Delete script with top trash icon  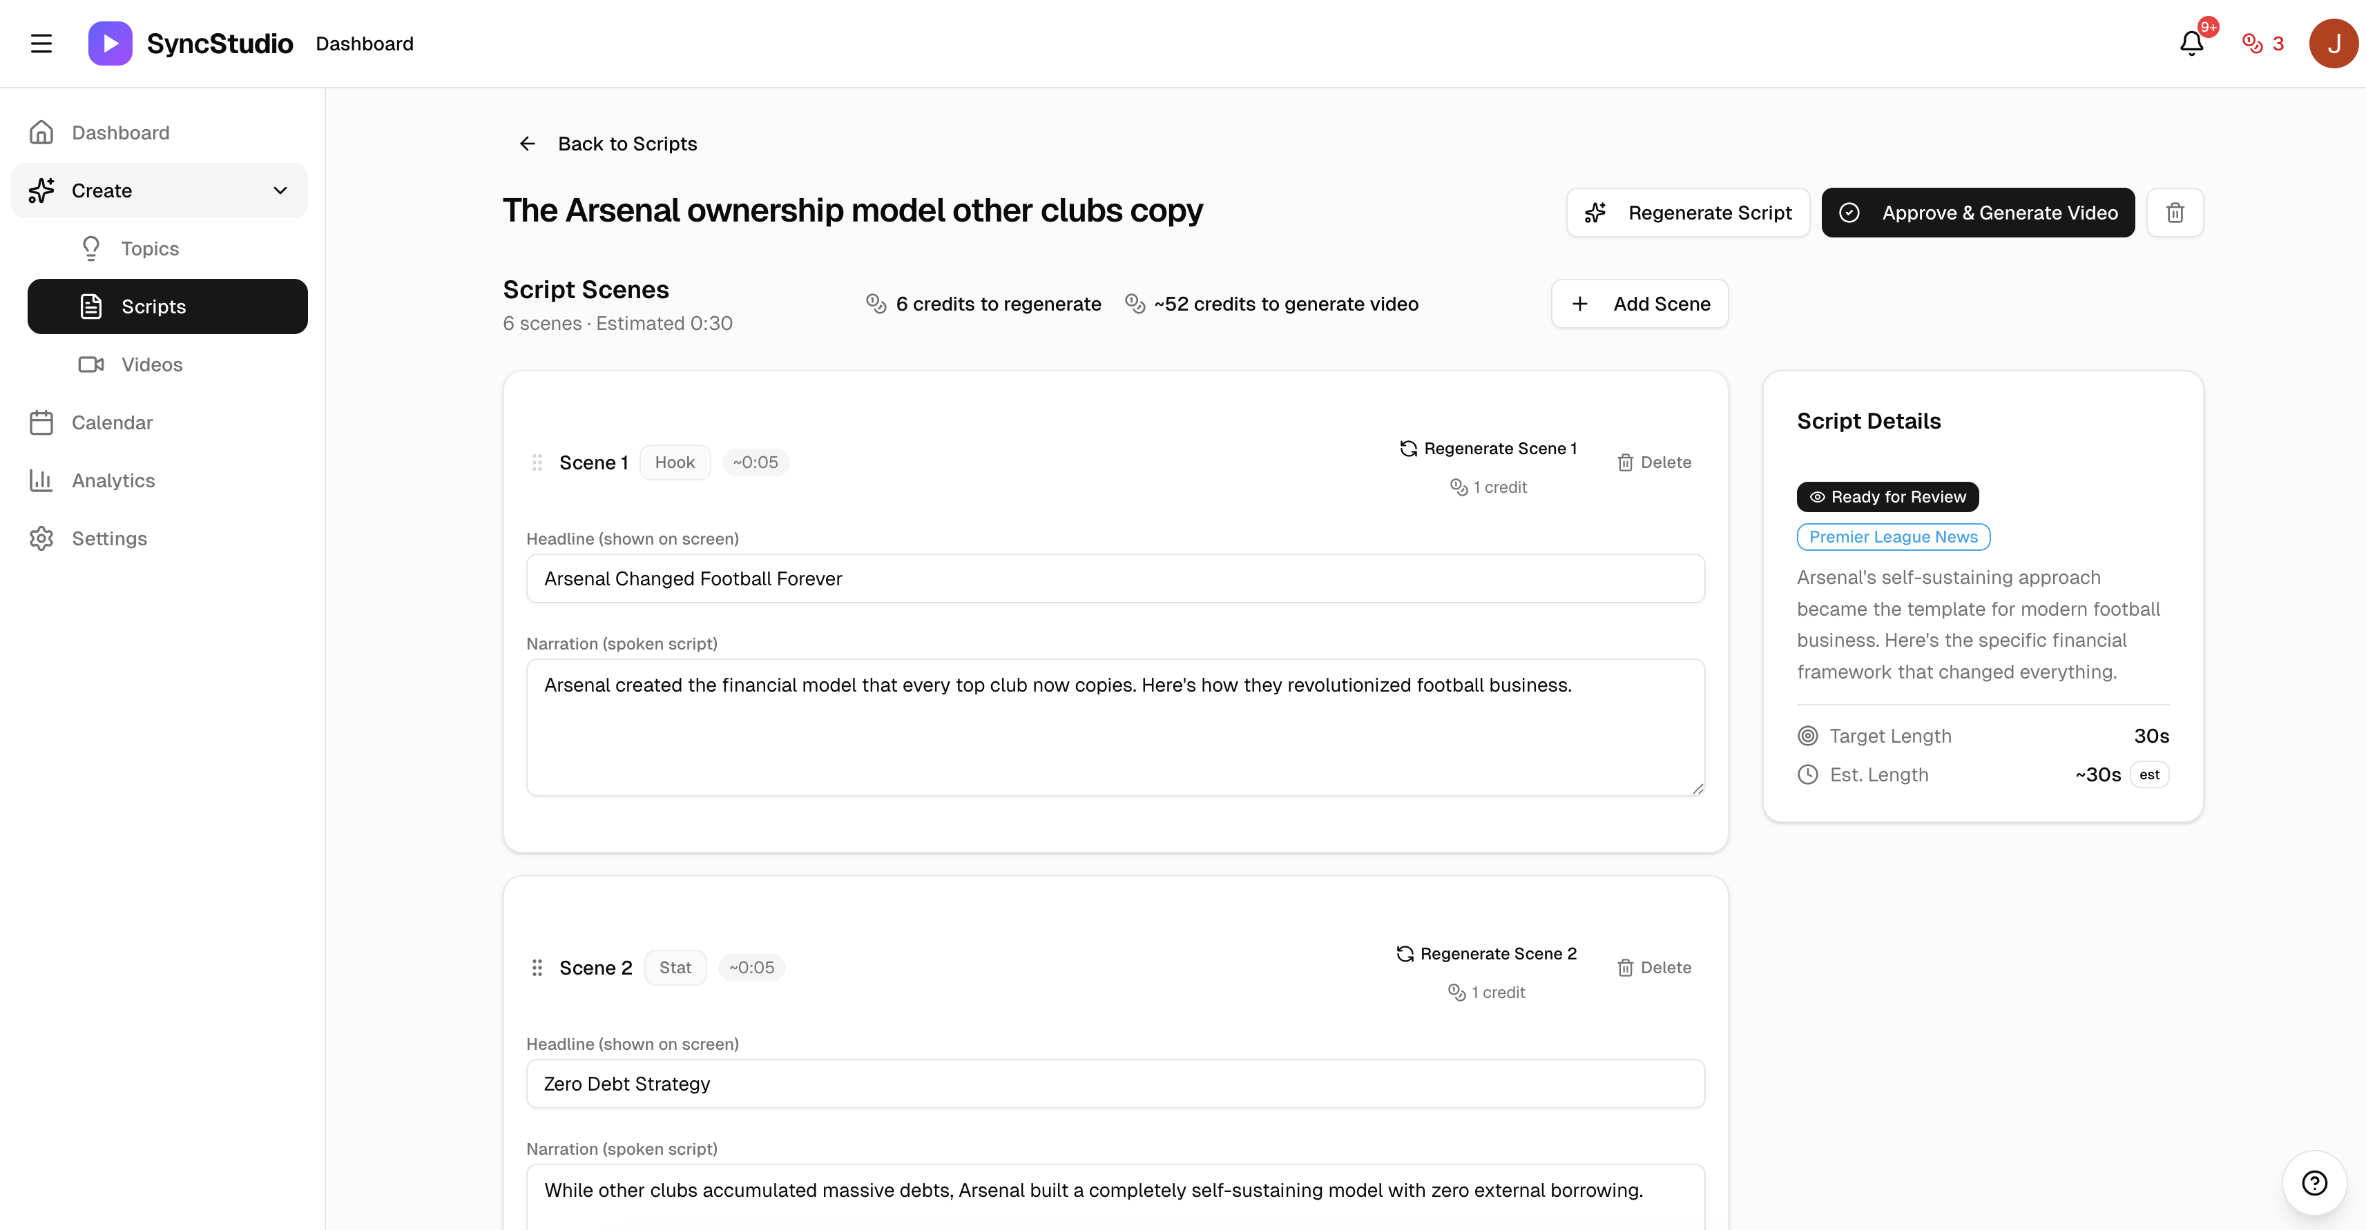click(2174, 213)
